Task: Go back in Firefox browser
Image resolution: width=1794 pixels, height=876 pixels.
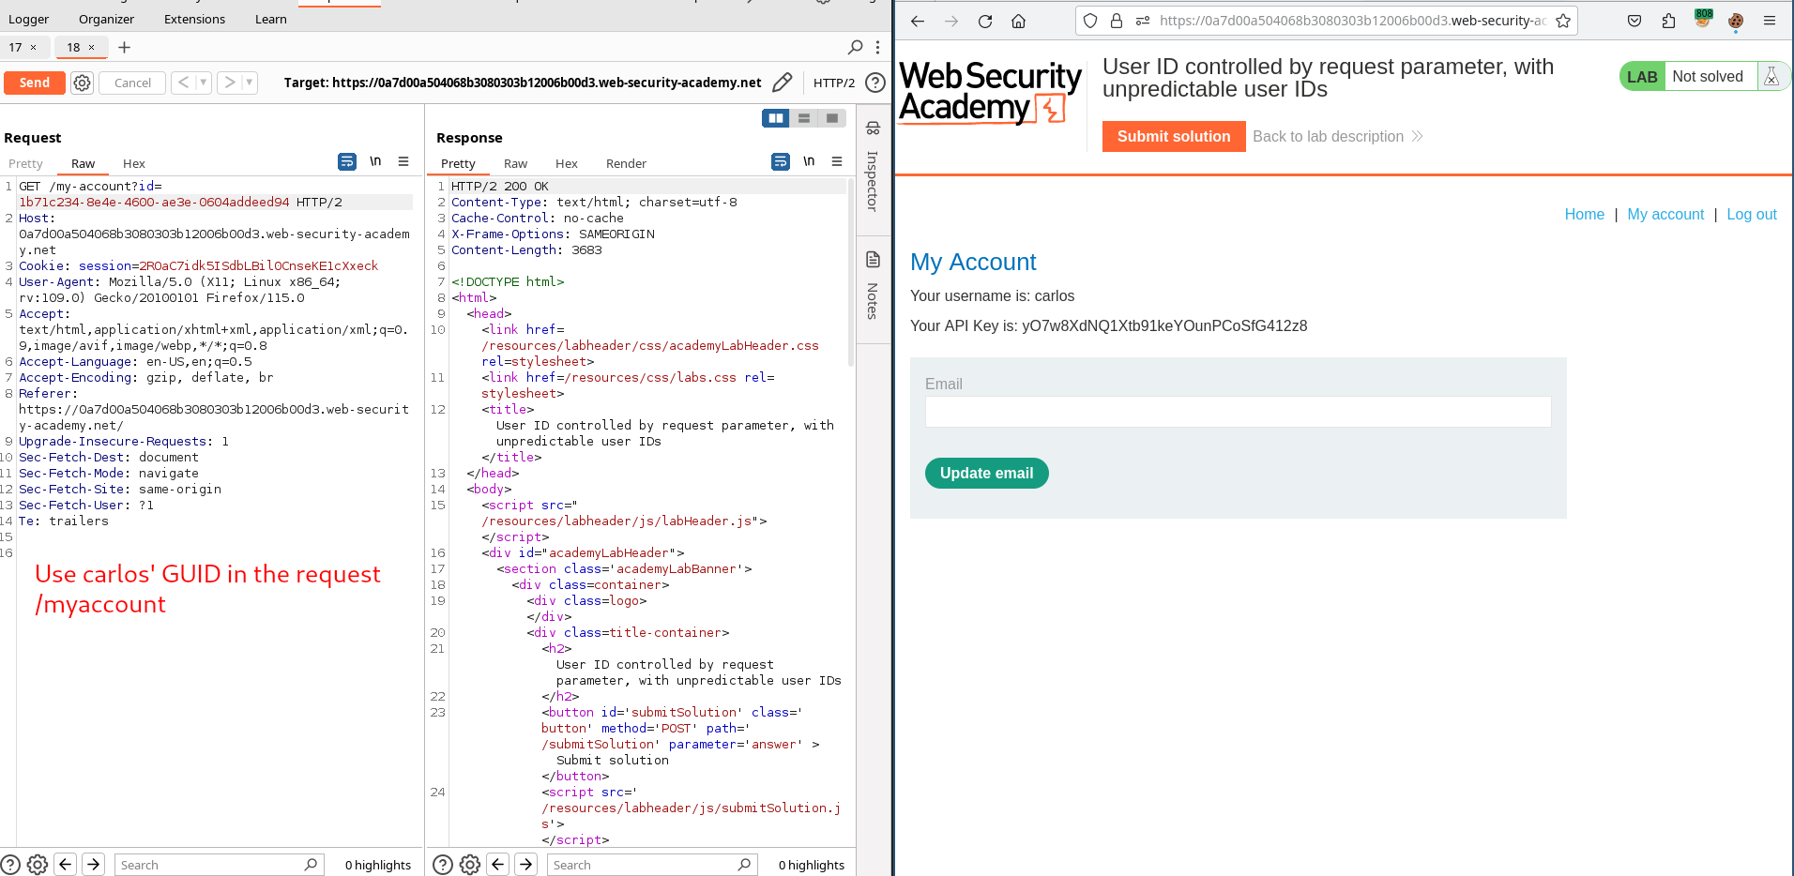Action: (x=918, y=21)
